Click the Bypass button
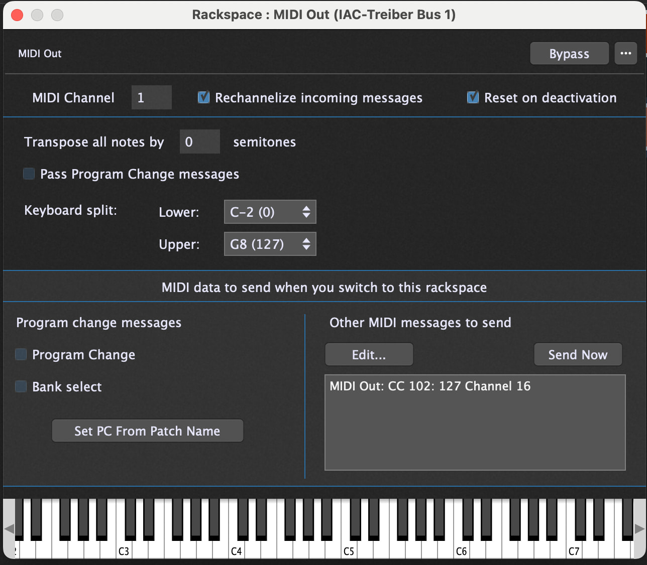 point(569,53)
